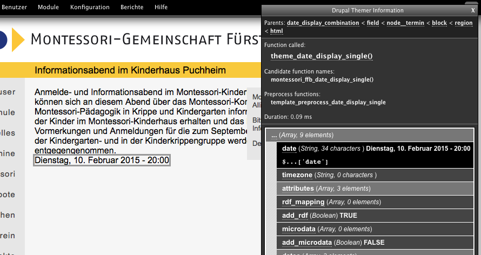
Task: Open the html parent link
Action: (x=276, y=31)
